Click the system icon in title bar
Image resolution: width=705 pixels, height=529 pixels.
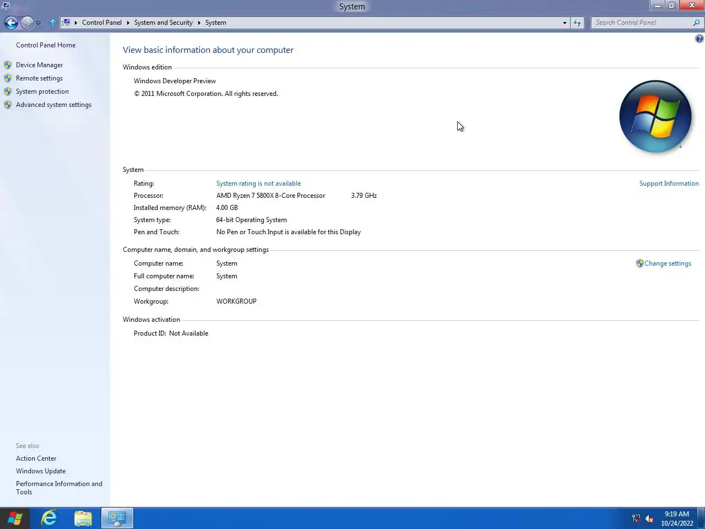pos(6,6)
